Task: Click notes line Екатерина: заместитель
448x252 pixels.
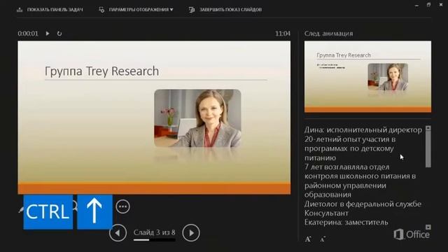Action: [x=346, y=223]
